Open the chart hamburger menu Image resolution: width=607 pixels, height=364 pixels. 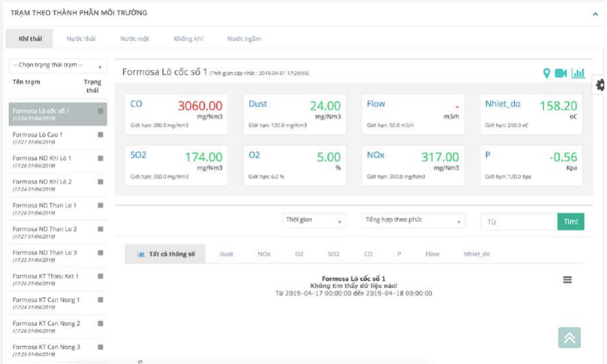[x=567, y=279]
